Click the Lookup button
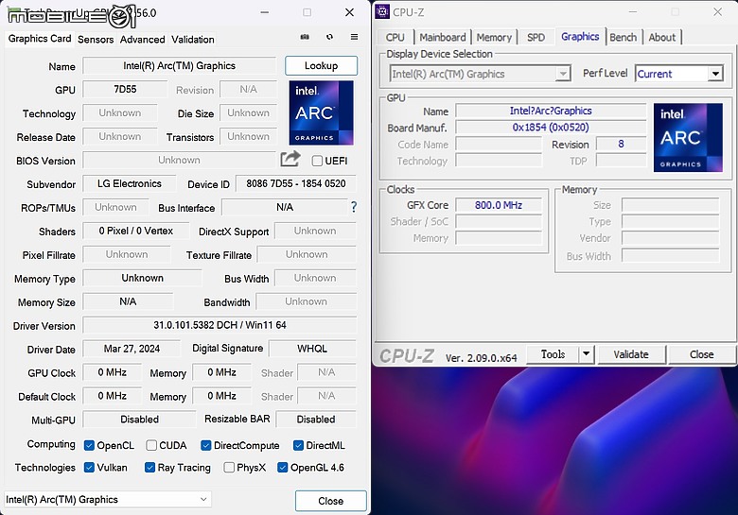Viewport: 738px width, 515px height. [x=321, y=66]
